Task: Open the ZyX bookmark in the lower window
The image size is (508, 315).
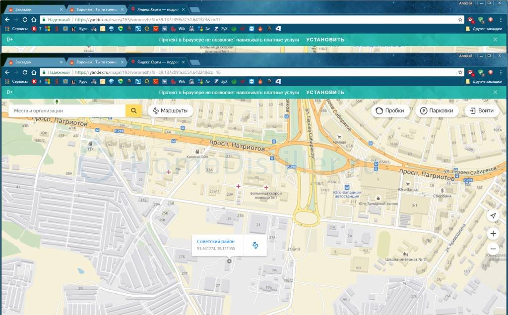Action: pyautogui.click(x=221, y=82)
